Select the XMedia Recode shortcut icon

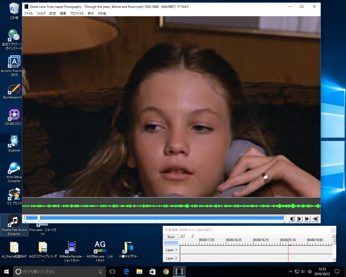[x=72, y=251]
